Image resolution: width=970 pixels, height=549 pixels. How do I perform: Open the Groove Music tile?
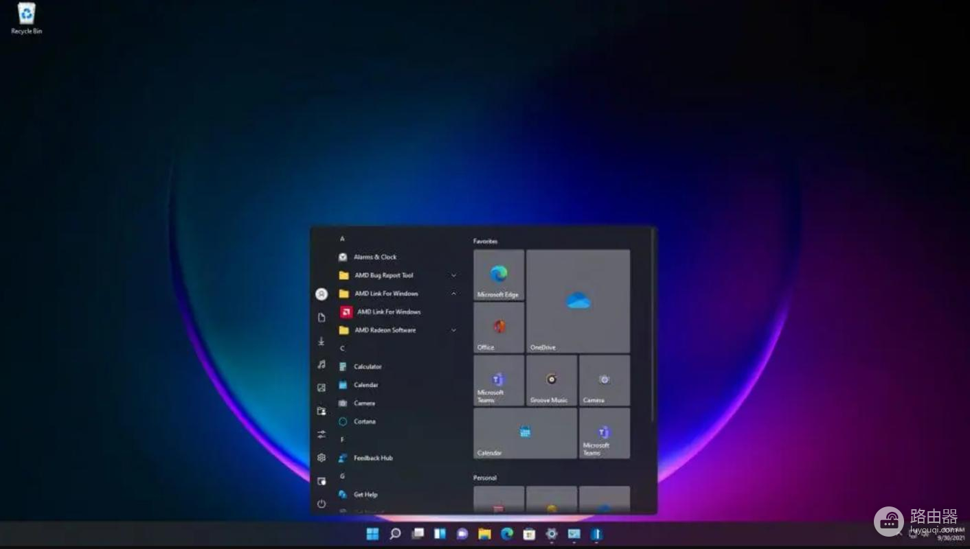[x=552, y=380]
